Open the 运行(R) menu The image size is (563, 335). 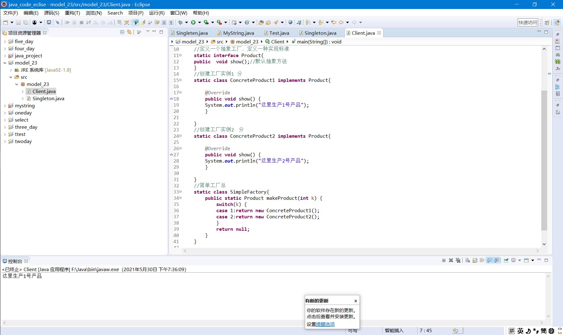pyautogui.click(x=157, y=13)
